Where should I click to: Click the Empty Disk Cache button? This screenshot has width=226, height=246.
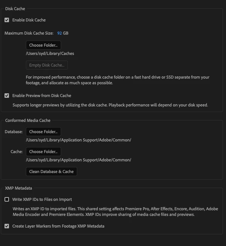pyautogui.click(x=47, y=65)
